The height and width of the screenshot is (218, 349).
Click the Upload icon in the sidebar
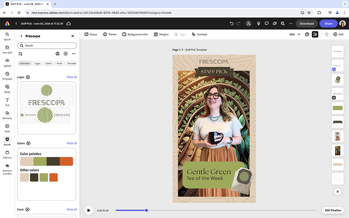click(x=7, y=61)
